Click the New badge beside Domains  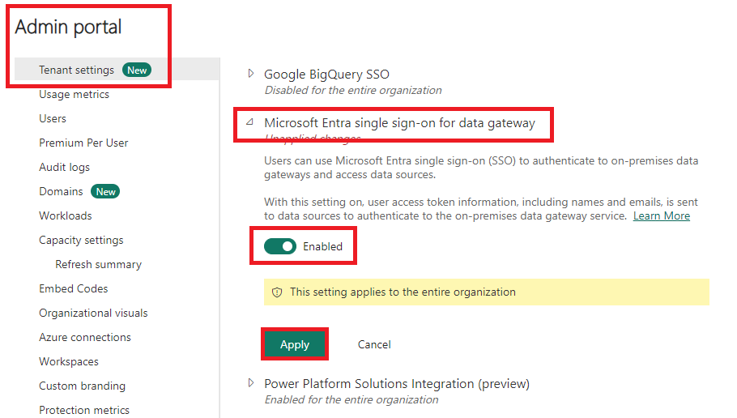[105, 191]
